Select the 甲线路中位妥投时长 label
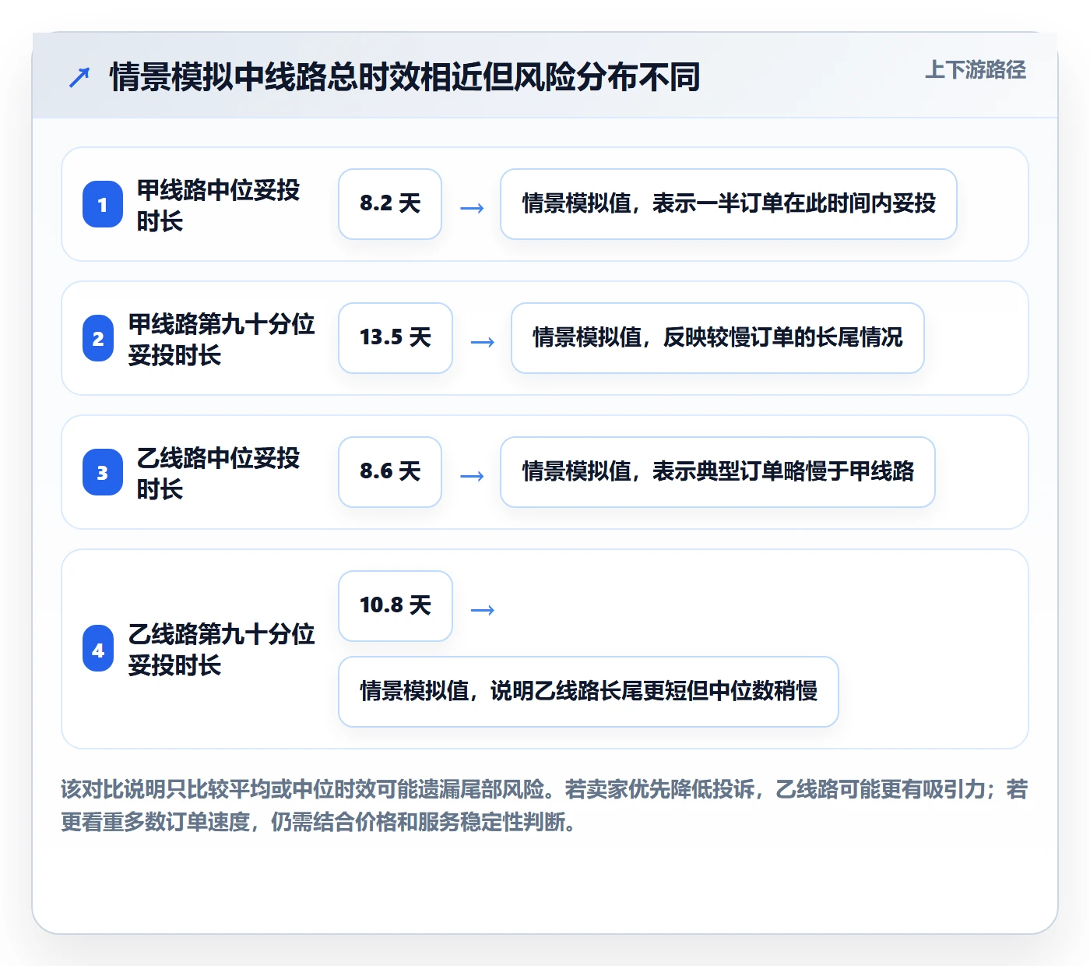This screenshot has width=1090, height=966. 218,205
